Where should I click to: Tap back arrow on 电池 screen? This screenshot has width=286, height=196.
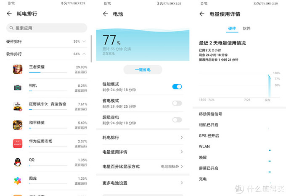point(106,14)
